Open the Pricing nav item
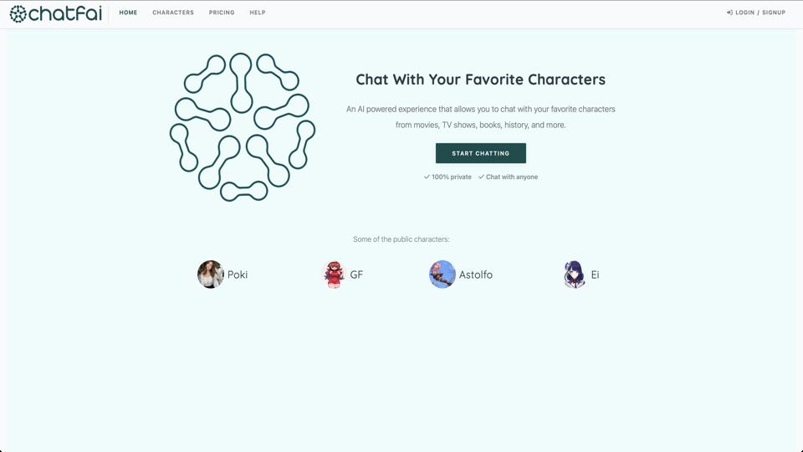Image resolution: width=803 pixels, height=452 pixels. click(222, 13)
